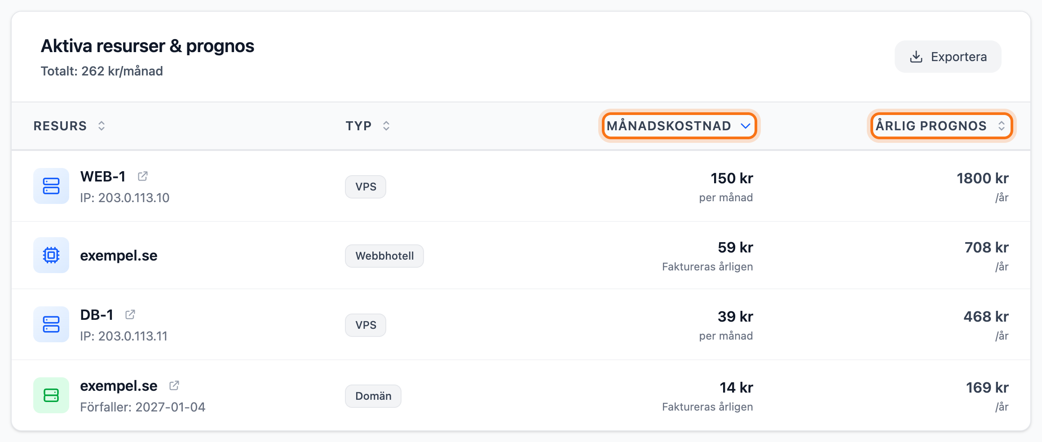Click the Webbhotell type badge
Image resolution: width=1042 pixels, height=442 pixels.
[x=384, y=256]
